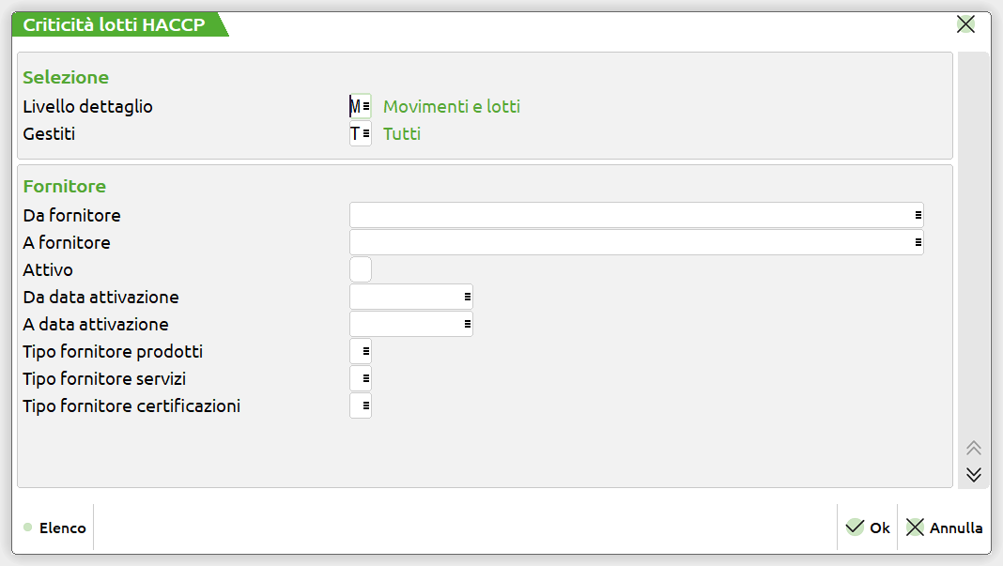Open Gestiti selection list
1003x566 pixels.
coord(365,134)
